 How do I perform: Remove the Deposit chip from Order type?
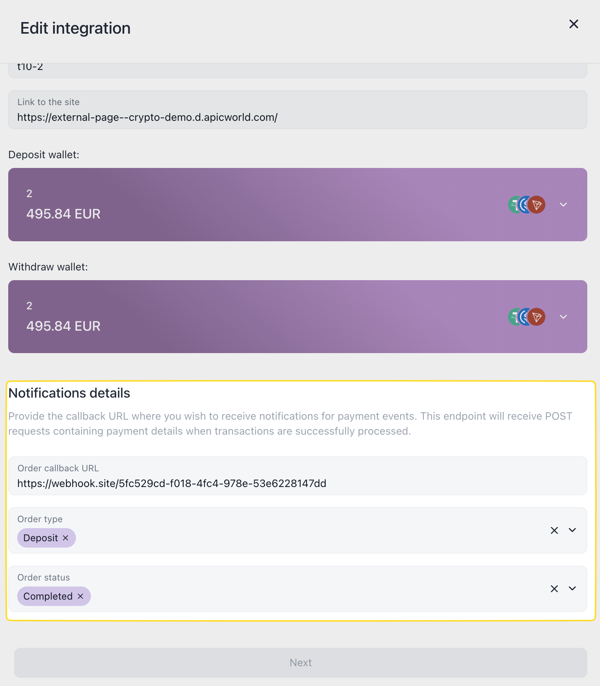[x=65, y=538]
